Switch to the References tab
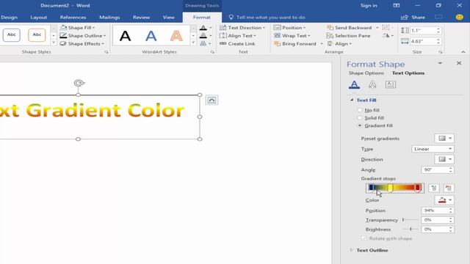 tap(73, 18)
